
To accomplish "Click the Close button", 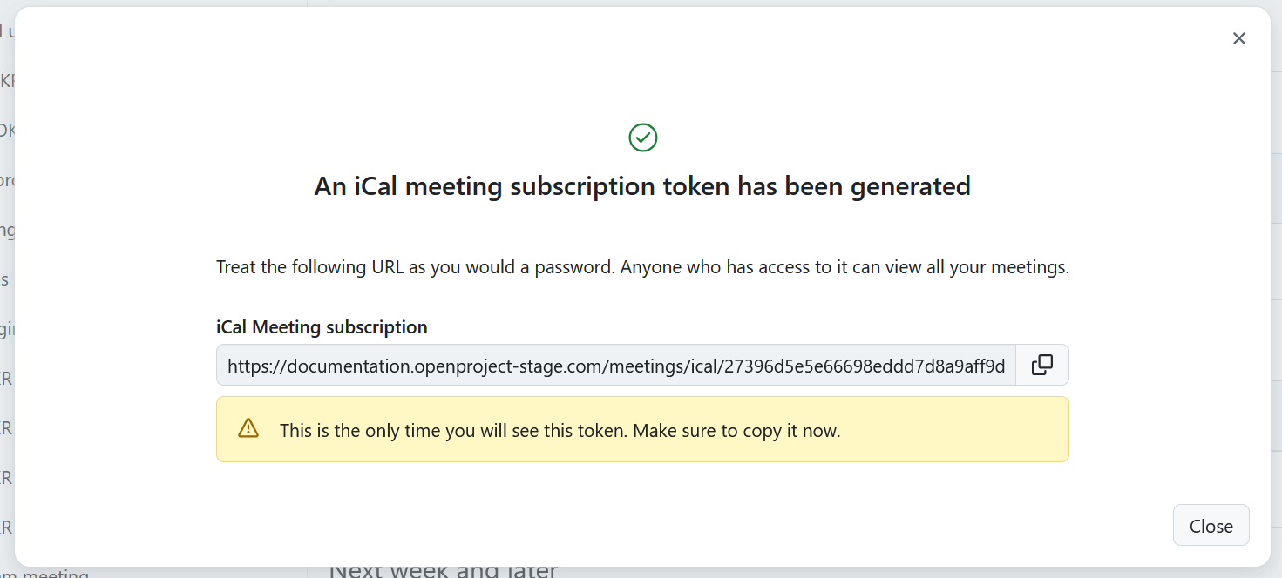I will (x=1211, y=525).
